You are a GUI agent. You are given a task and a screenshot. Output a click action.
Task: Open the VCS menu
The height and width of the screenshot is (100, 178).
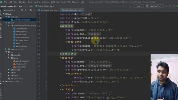69,2
